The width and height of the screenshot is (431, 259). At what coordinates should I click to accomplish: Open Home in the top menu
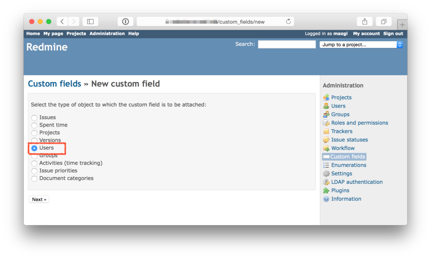[x=33, y=34]
